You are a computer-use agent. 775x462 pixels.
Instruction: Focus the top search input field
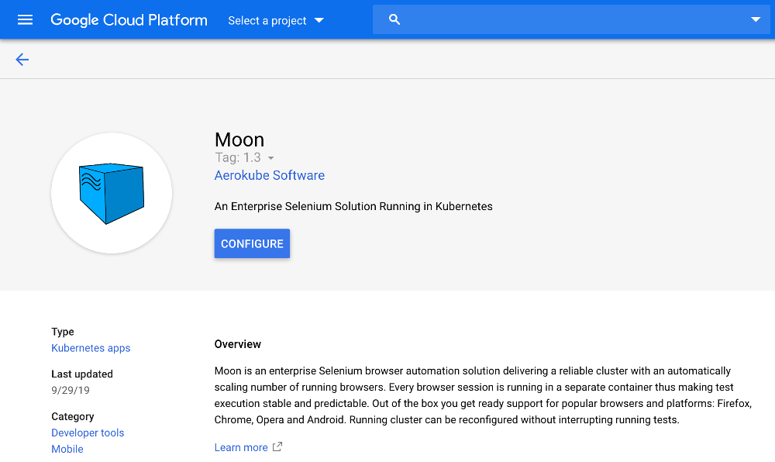coord(571,19)
